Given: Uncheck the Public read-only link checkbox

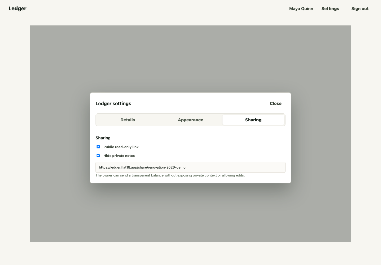Looking at the screenshot, I should coord(98,147).
